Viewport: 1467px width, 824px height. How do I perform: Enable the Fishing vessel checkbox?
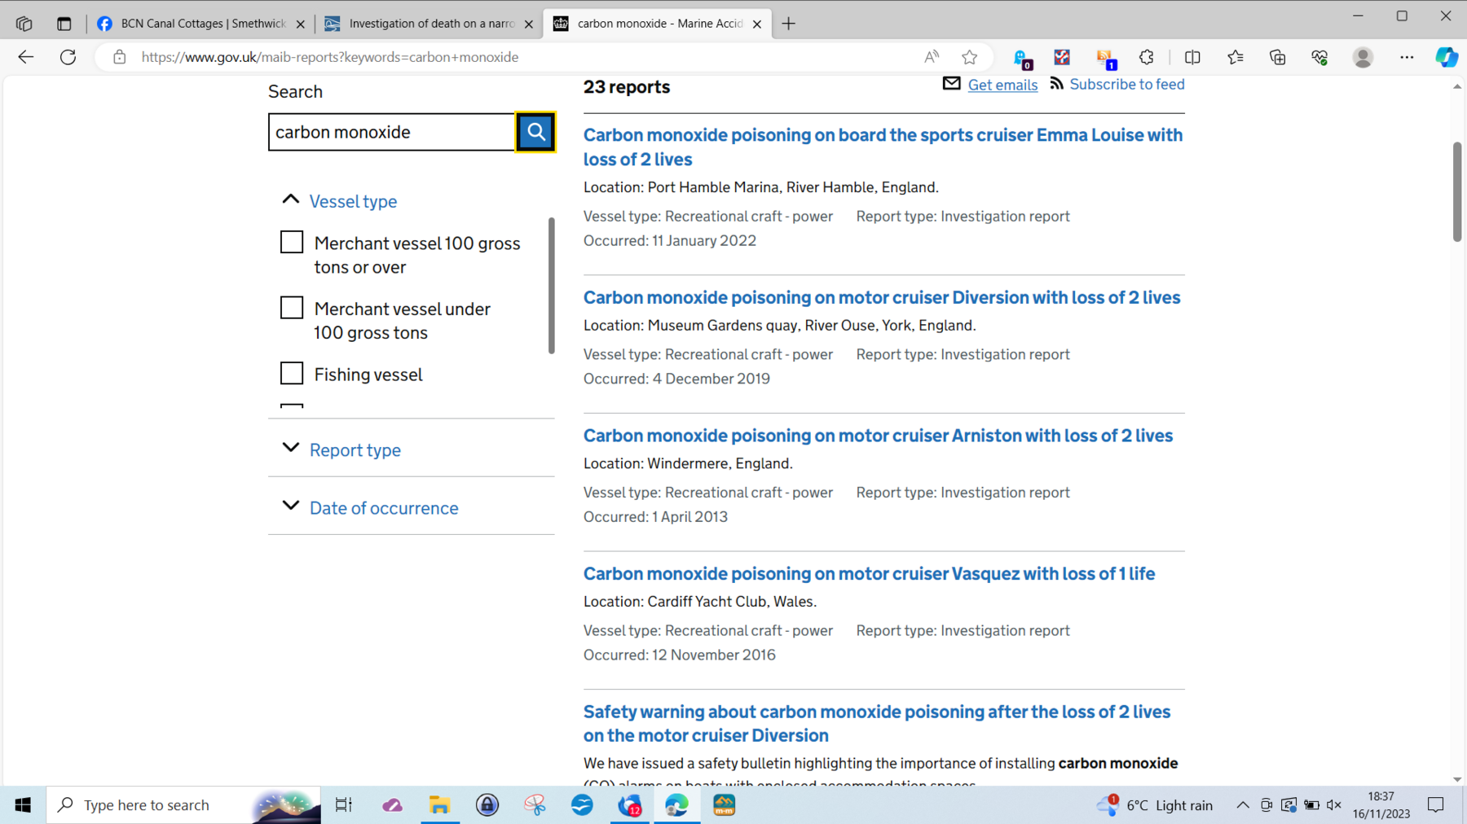[292, 374]
